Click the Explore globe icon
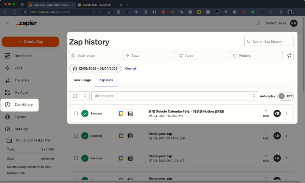 7,117
